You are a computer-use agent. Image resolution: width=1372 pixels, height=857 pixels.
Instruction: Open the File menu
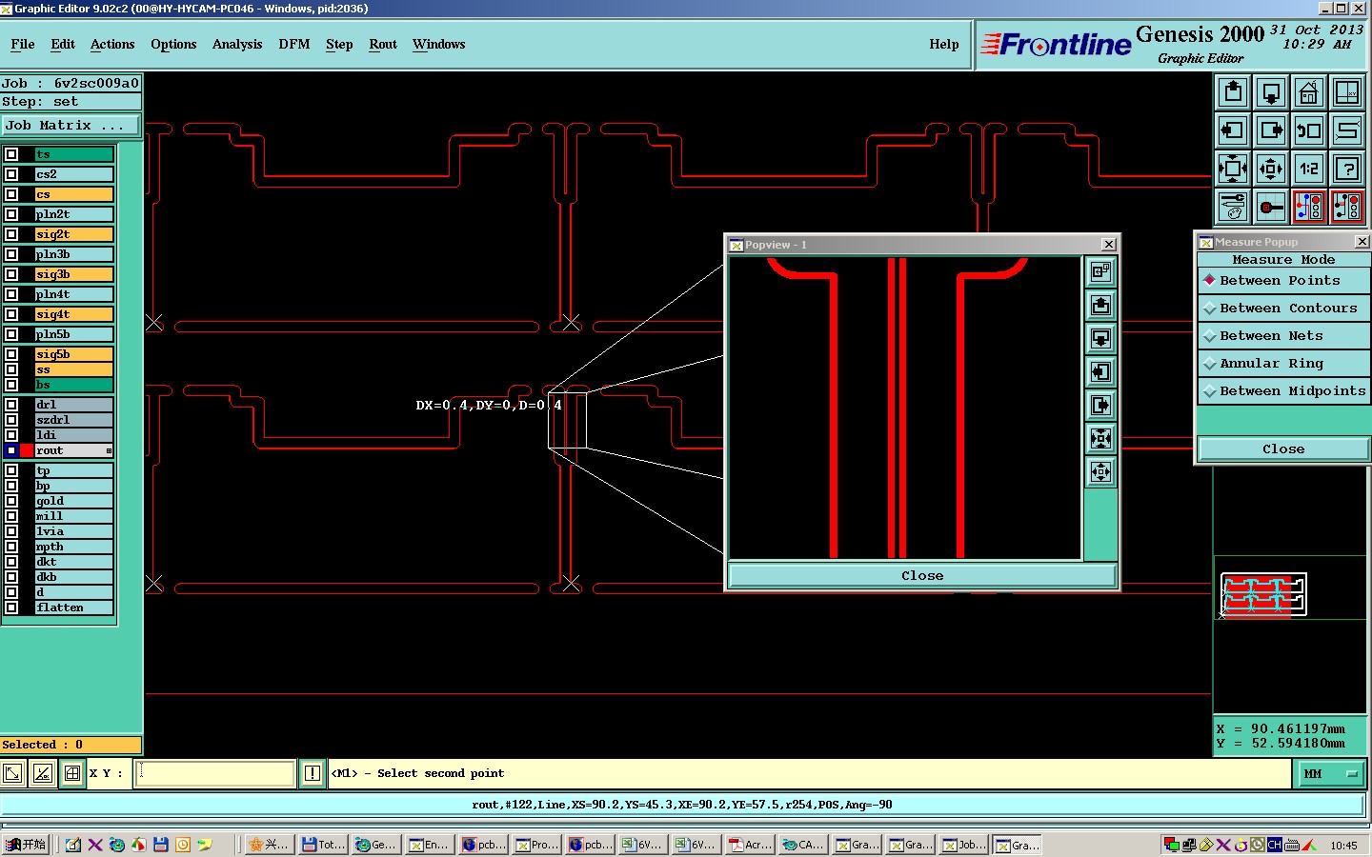[x=23, y=45]
